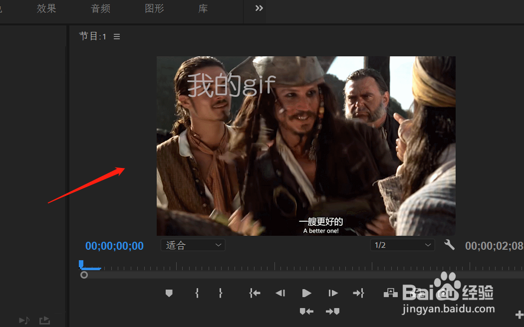The image size is (524, 327).
Task: Click the zoom scroll bar circular handle
Action: [84, 275]
